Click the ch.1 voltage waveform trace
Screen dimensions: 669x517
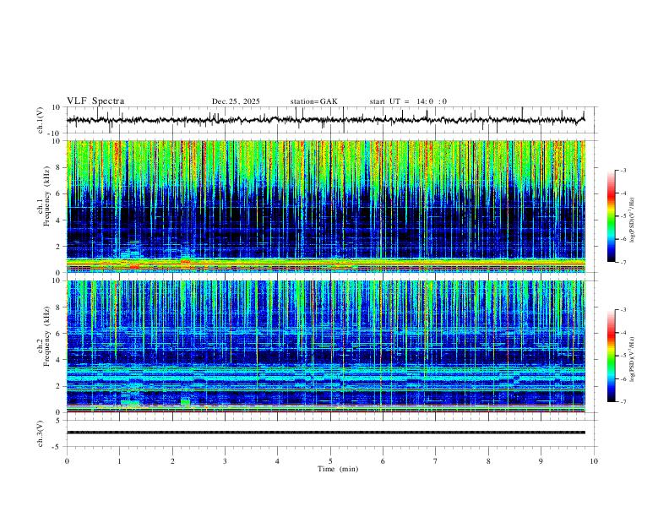325,120
